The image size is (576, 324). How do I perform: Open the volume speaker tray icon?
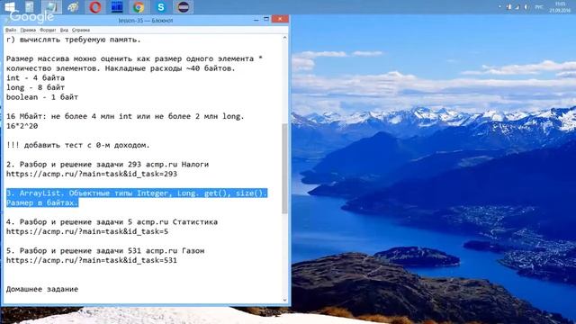tap(526, 7)
